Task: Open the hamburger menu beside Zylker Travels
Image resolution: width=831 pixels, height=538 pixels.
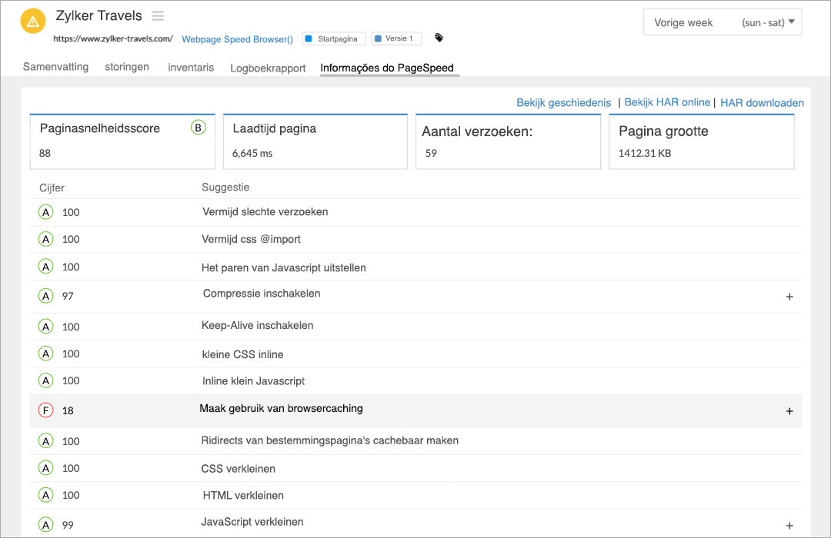Action: [x=159, y=15]
